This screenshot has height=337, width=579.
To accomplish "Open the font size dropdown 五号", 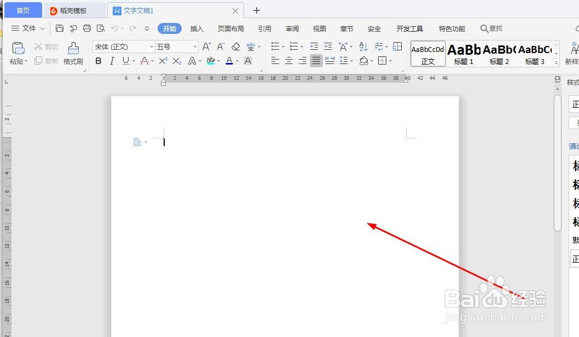I will (195, 47).
